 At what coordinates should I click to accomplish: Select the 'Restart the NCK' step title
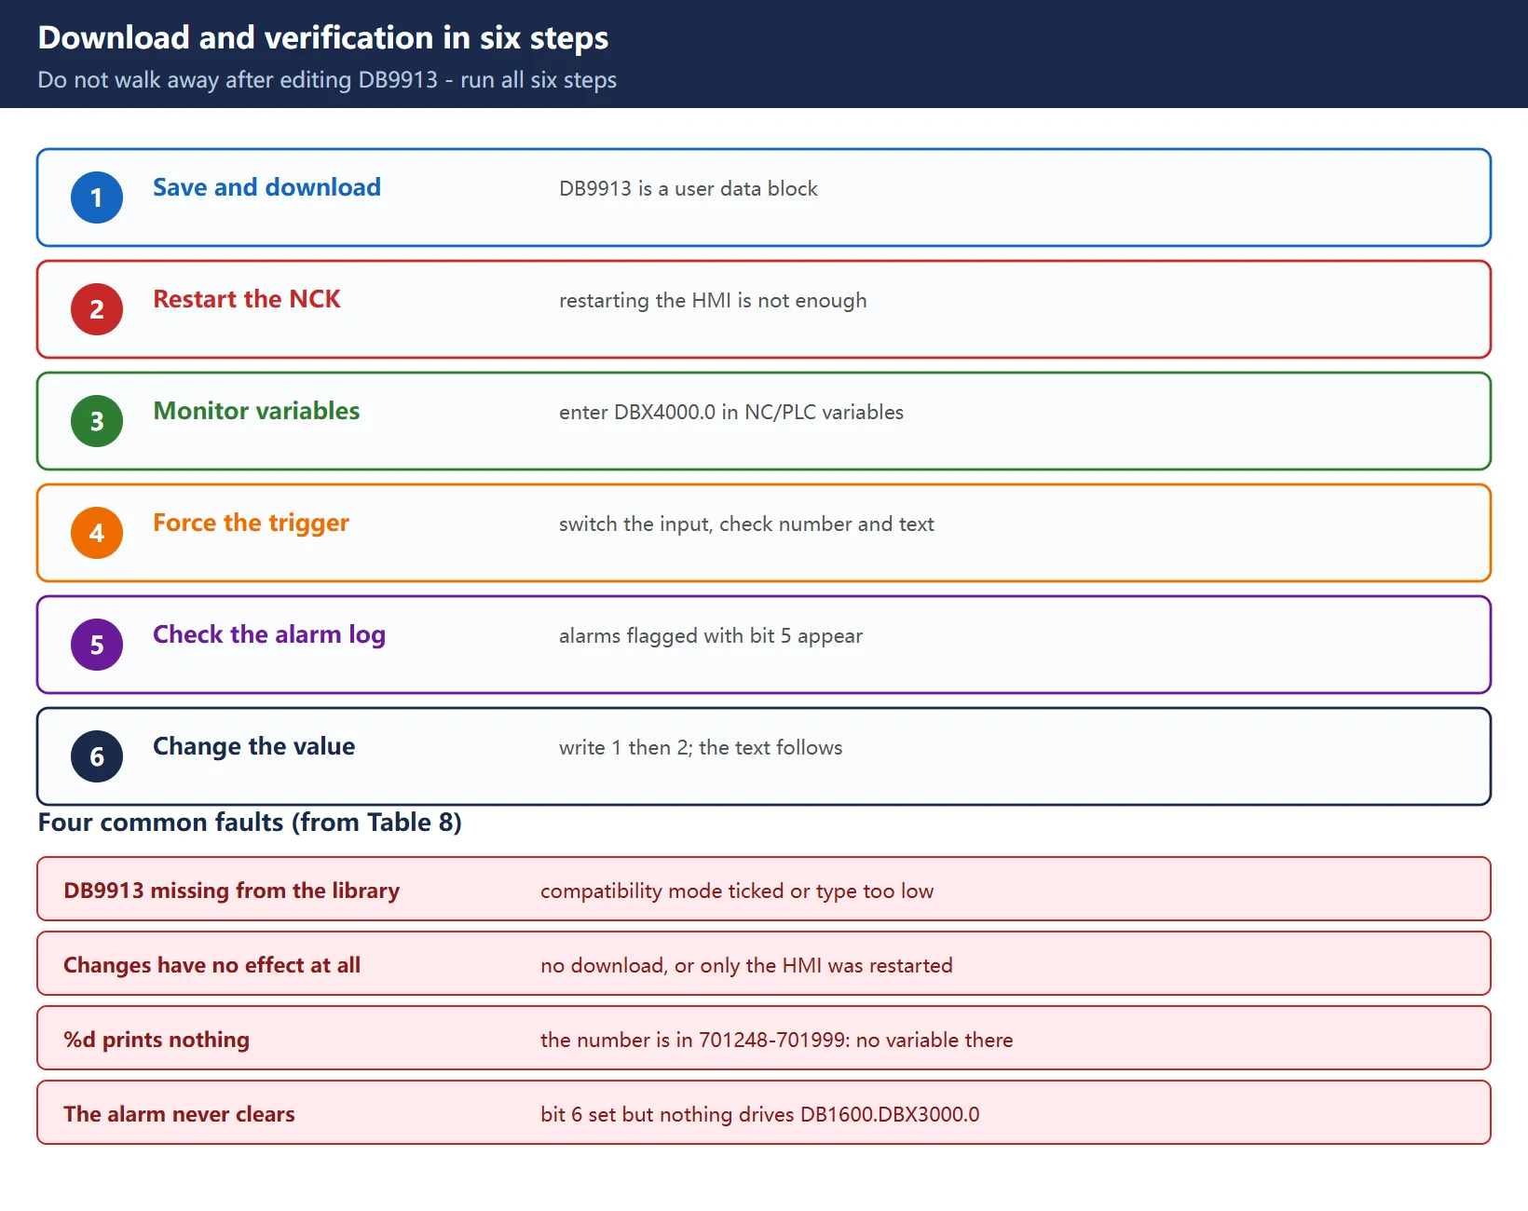click(x=246, y=299)
